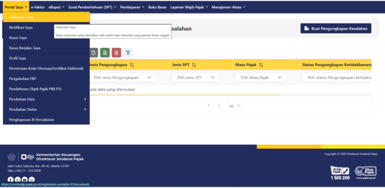Sort by Masa Pajak column arrows
Viewport: 385px width, 188px height.
click(261, 65)
